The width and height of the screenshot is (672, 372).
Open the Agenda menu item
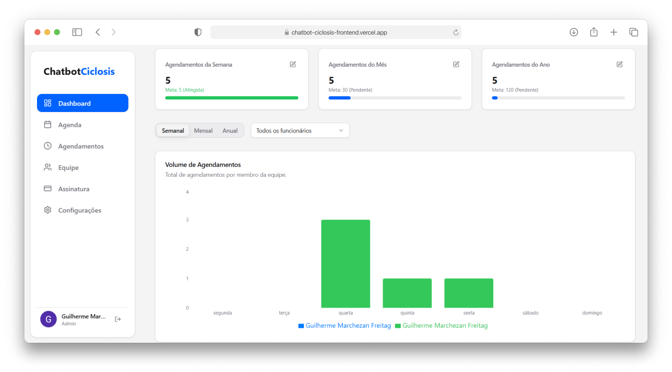(x=70, y=125)
